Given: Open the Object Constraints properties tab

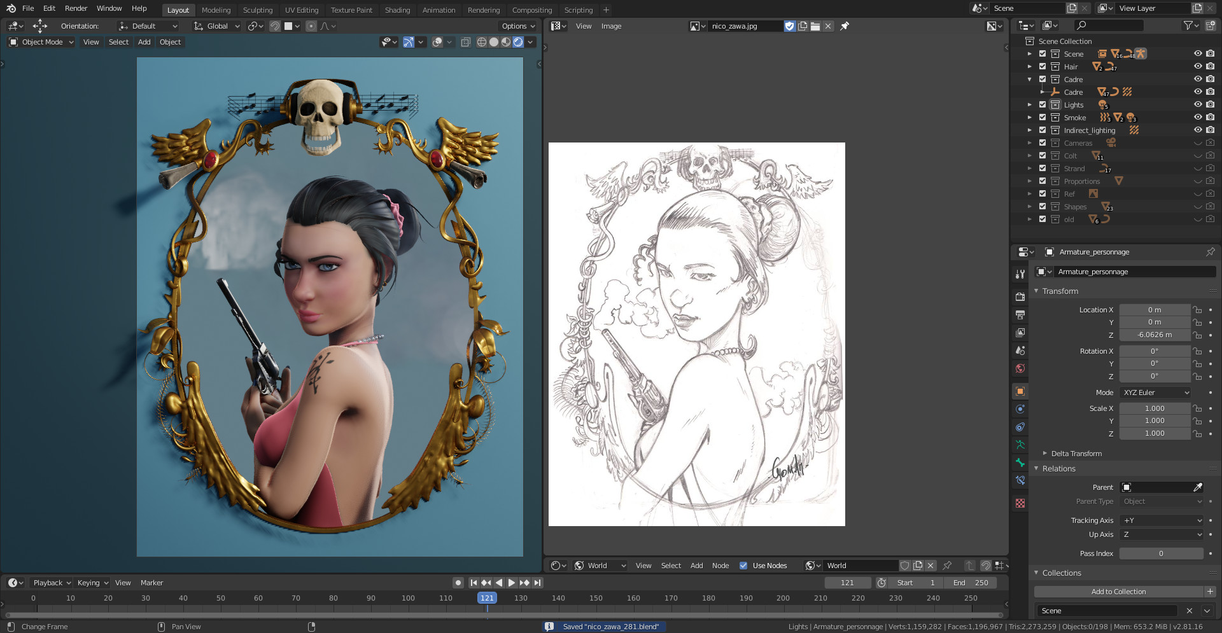Looking at the screenshot, I should (1020, 427).
